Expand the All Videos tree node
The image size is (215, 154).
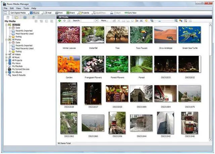pos(6,54)
